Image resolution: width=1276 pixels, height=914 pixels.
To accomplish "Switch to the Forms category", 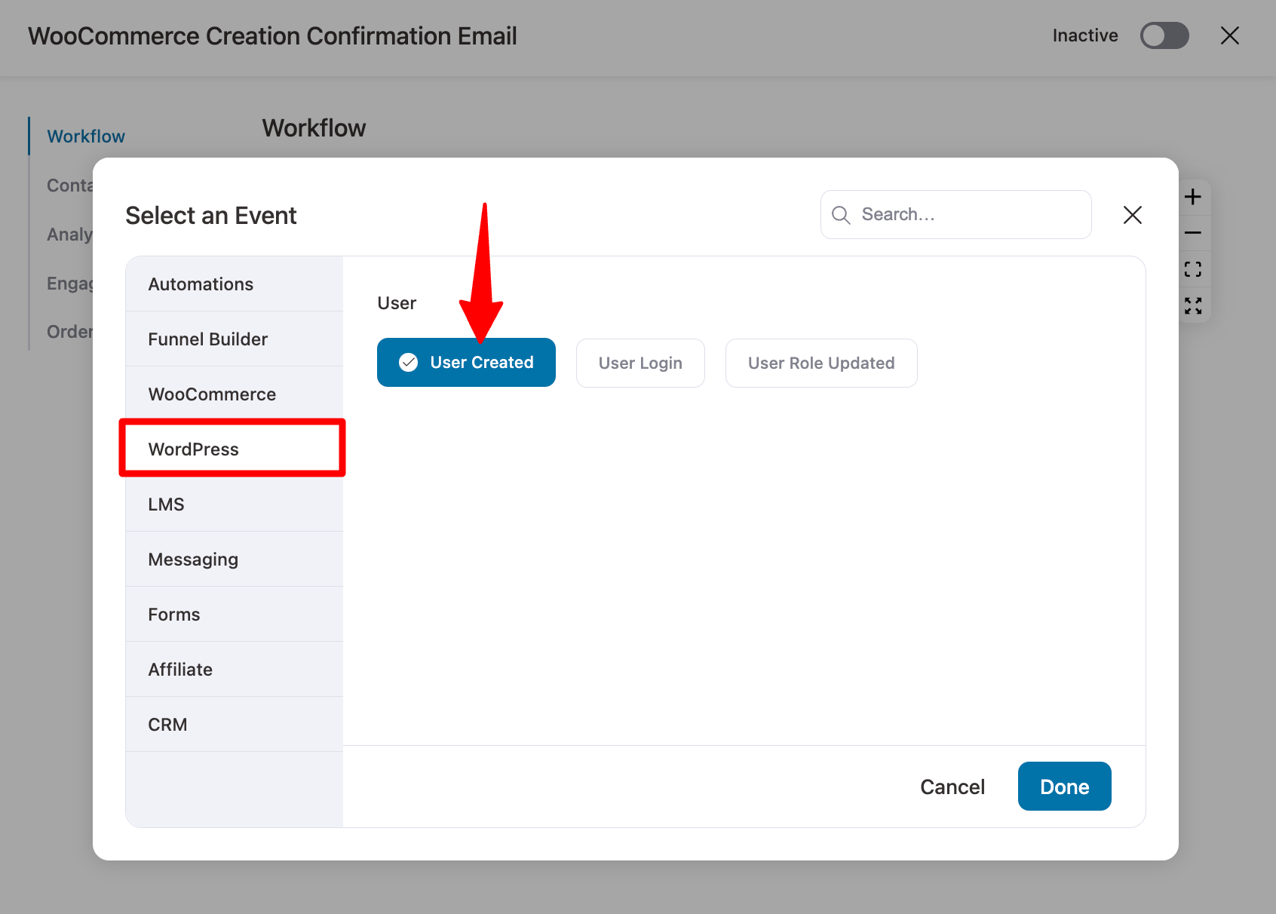I will click(x=235, y=615).
